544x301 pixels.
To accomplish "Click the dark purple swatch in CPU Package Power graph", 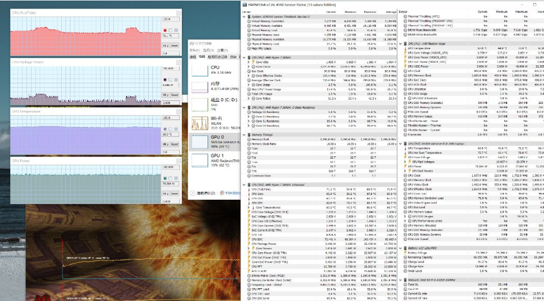I will pos(165,80).
